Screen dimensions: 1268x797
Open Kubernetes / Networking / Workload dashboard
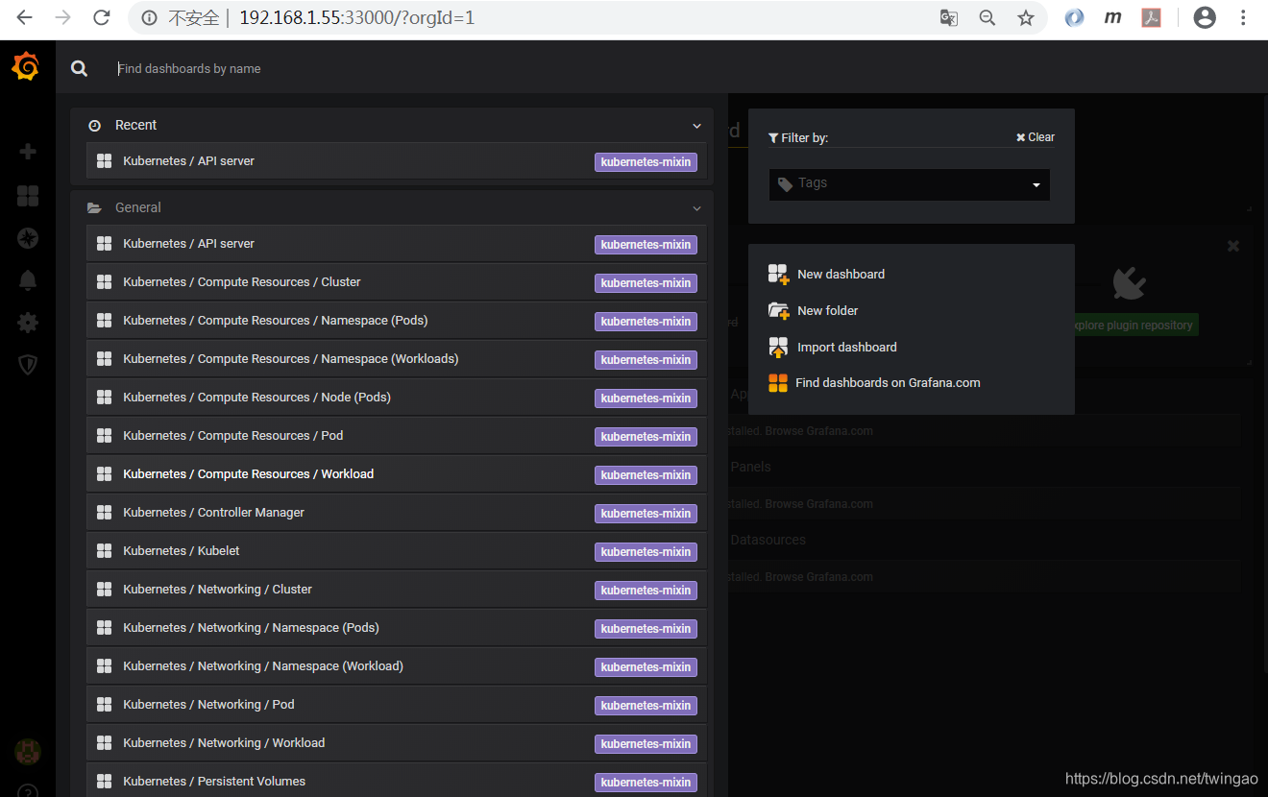click(x=396, y=743)
